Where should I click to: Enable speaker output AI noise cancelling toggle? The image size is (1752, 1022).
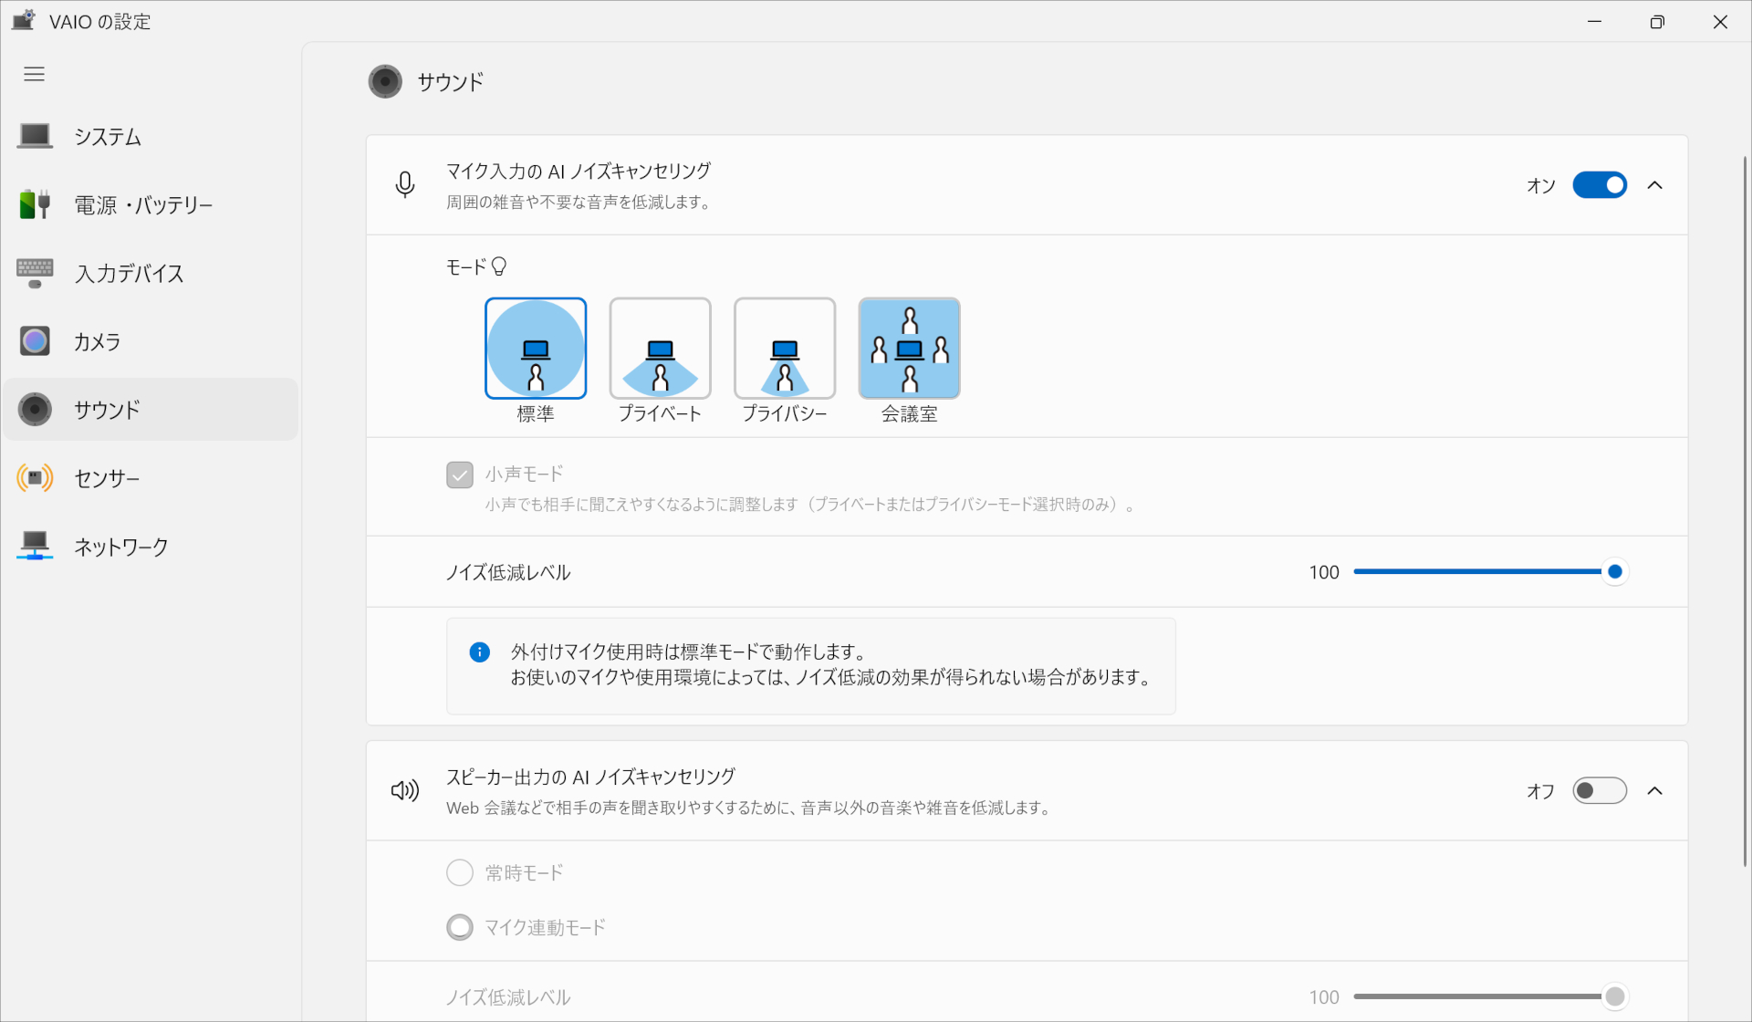[1599, 791]
